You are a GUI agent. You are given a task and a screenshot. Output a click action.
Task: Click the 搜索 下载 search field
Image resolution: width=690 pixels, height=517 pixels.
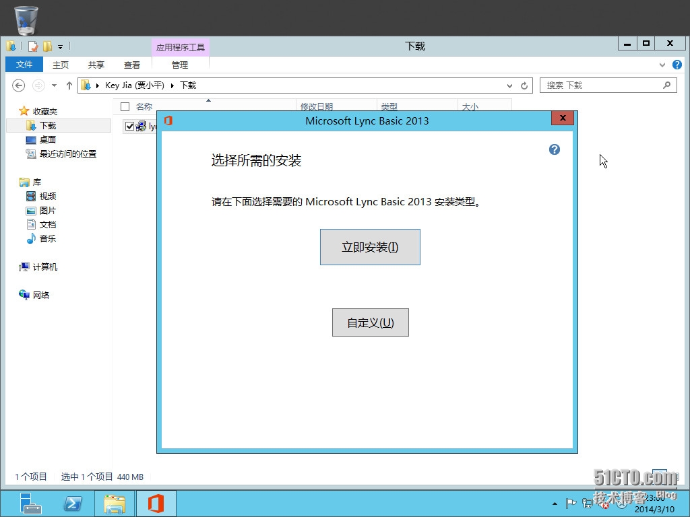point(608,85)
